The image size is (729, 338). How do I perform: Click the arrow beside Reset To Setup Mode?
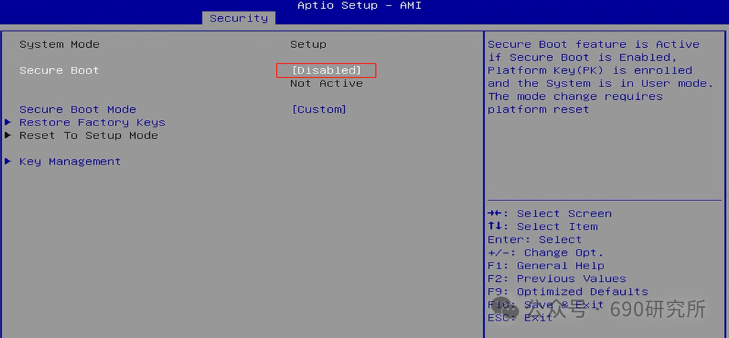pos(8,136)
